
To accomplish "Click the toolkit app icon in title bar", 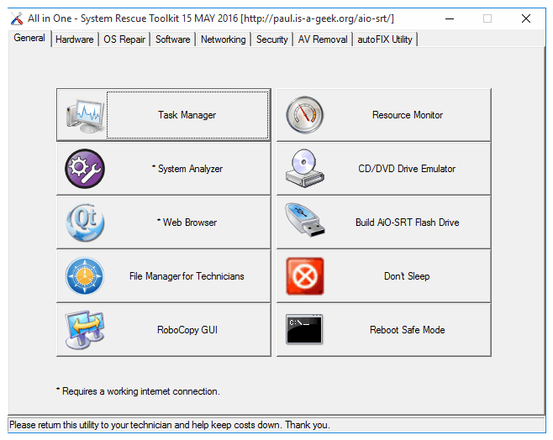I will [x=17, y=18].
